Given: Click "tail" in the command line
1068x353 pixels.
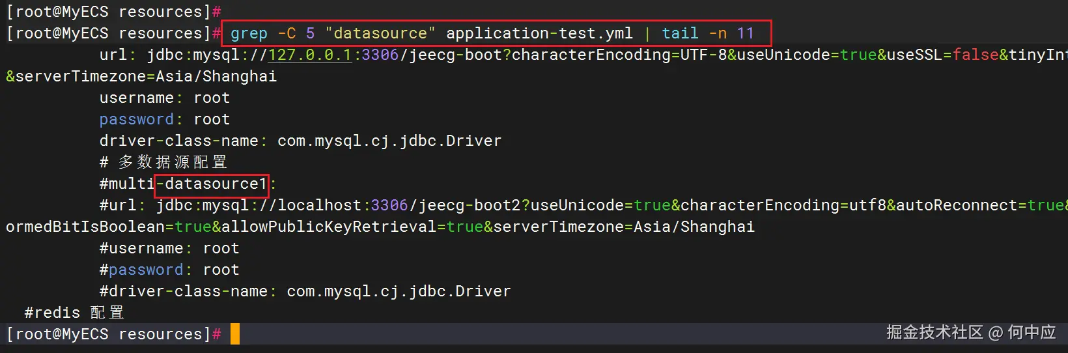Looking at the screenshot, I should pyautogui.click(x=680, y=33).
